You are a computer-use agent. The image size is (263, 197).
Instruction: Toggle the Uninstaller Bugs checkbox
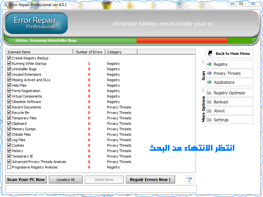tap(9, 69)
